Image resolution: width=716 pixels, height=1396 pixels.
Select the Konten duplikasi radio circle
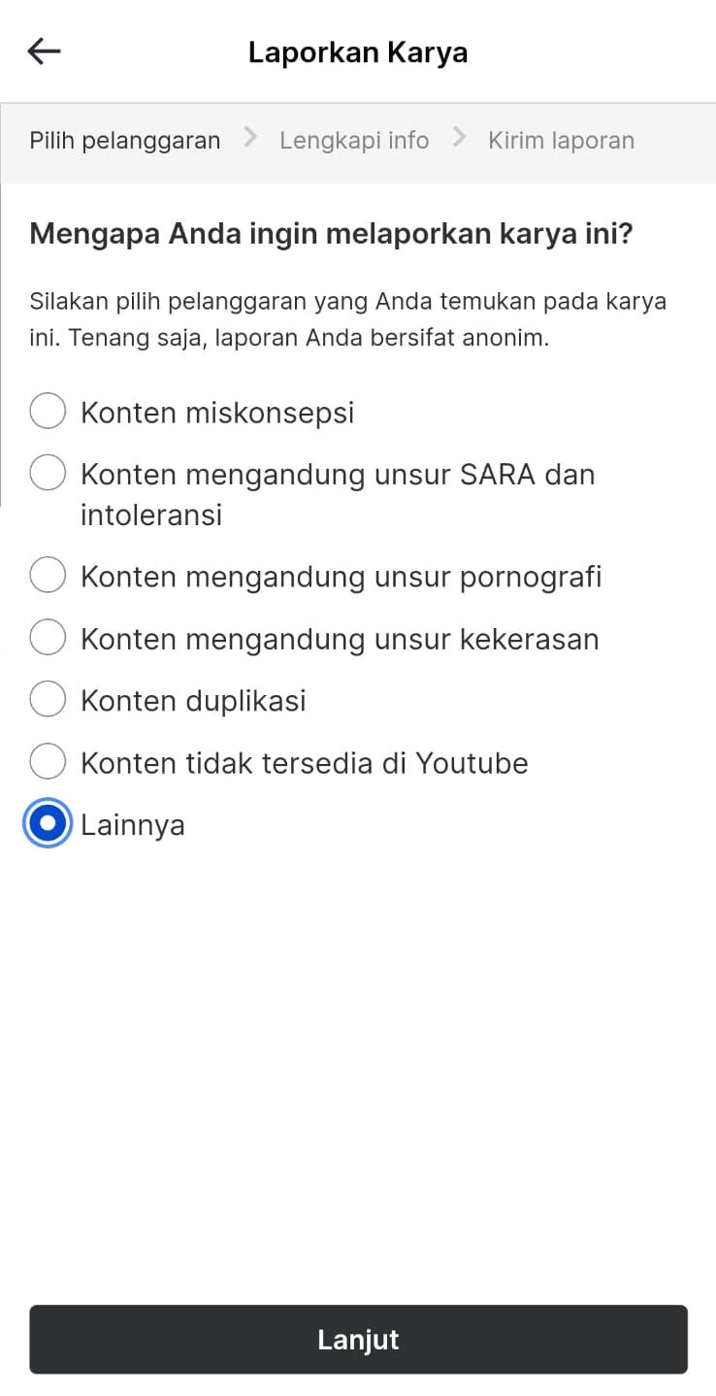point(48,700)
